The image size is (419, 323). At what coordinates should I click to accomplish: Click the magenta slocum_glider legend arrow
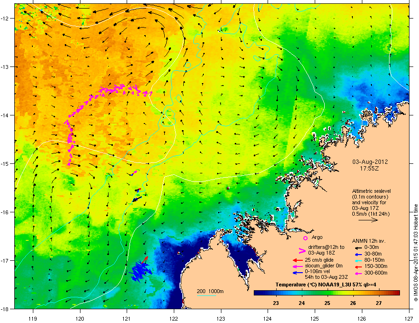(298, 266)
